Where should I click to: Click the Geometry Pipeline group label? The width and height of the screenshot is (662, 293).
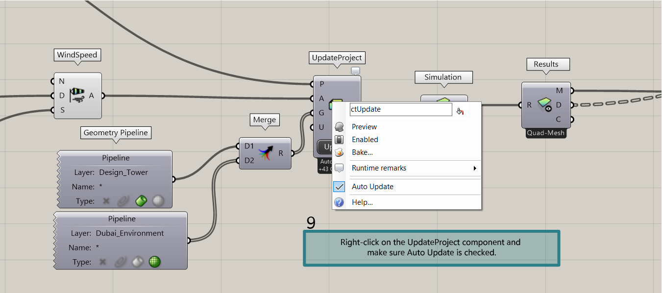click(116, 133)
